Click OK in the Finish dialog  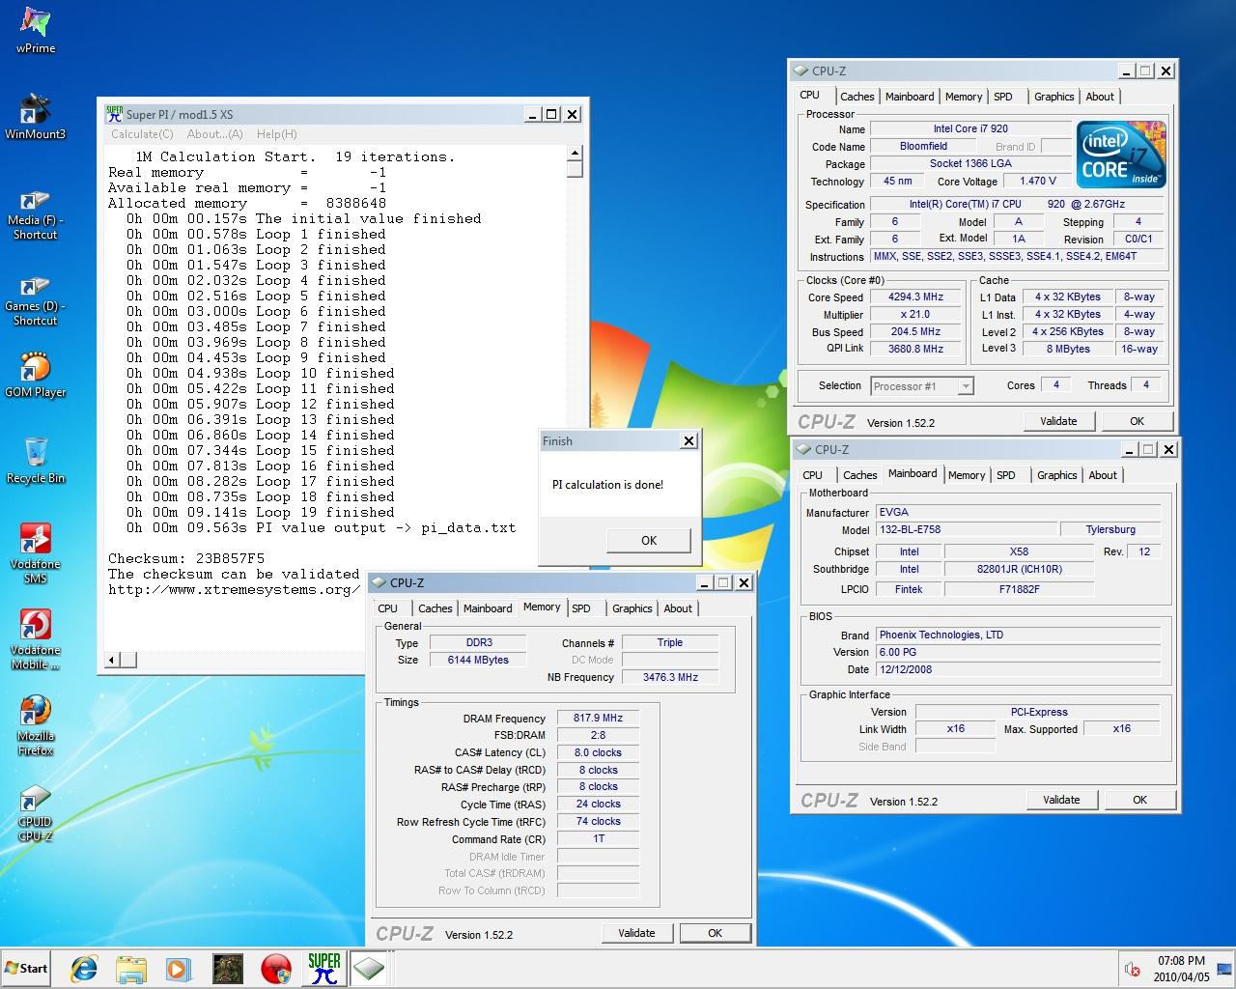(x=649, y=540)
